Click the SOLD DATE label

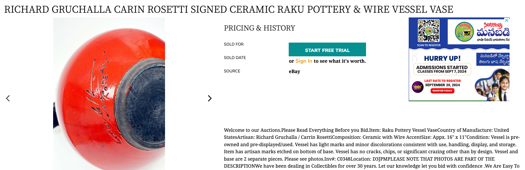pos(235,58)
